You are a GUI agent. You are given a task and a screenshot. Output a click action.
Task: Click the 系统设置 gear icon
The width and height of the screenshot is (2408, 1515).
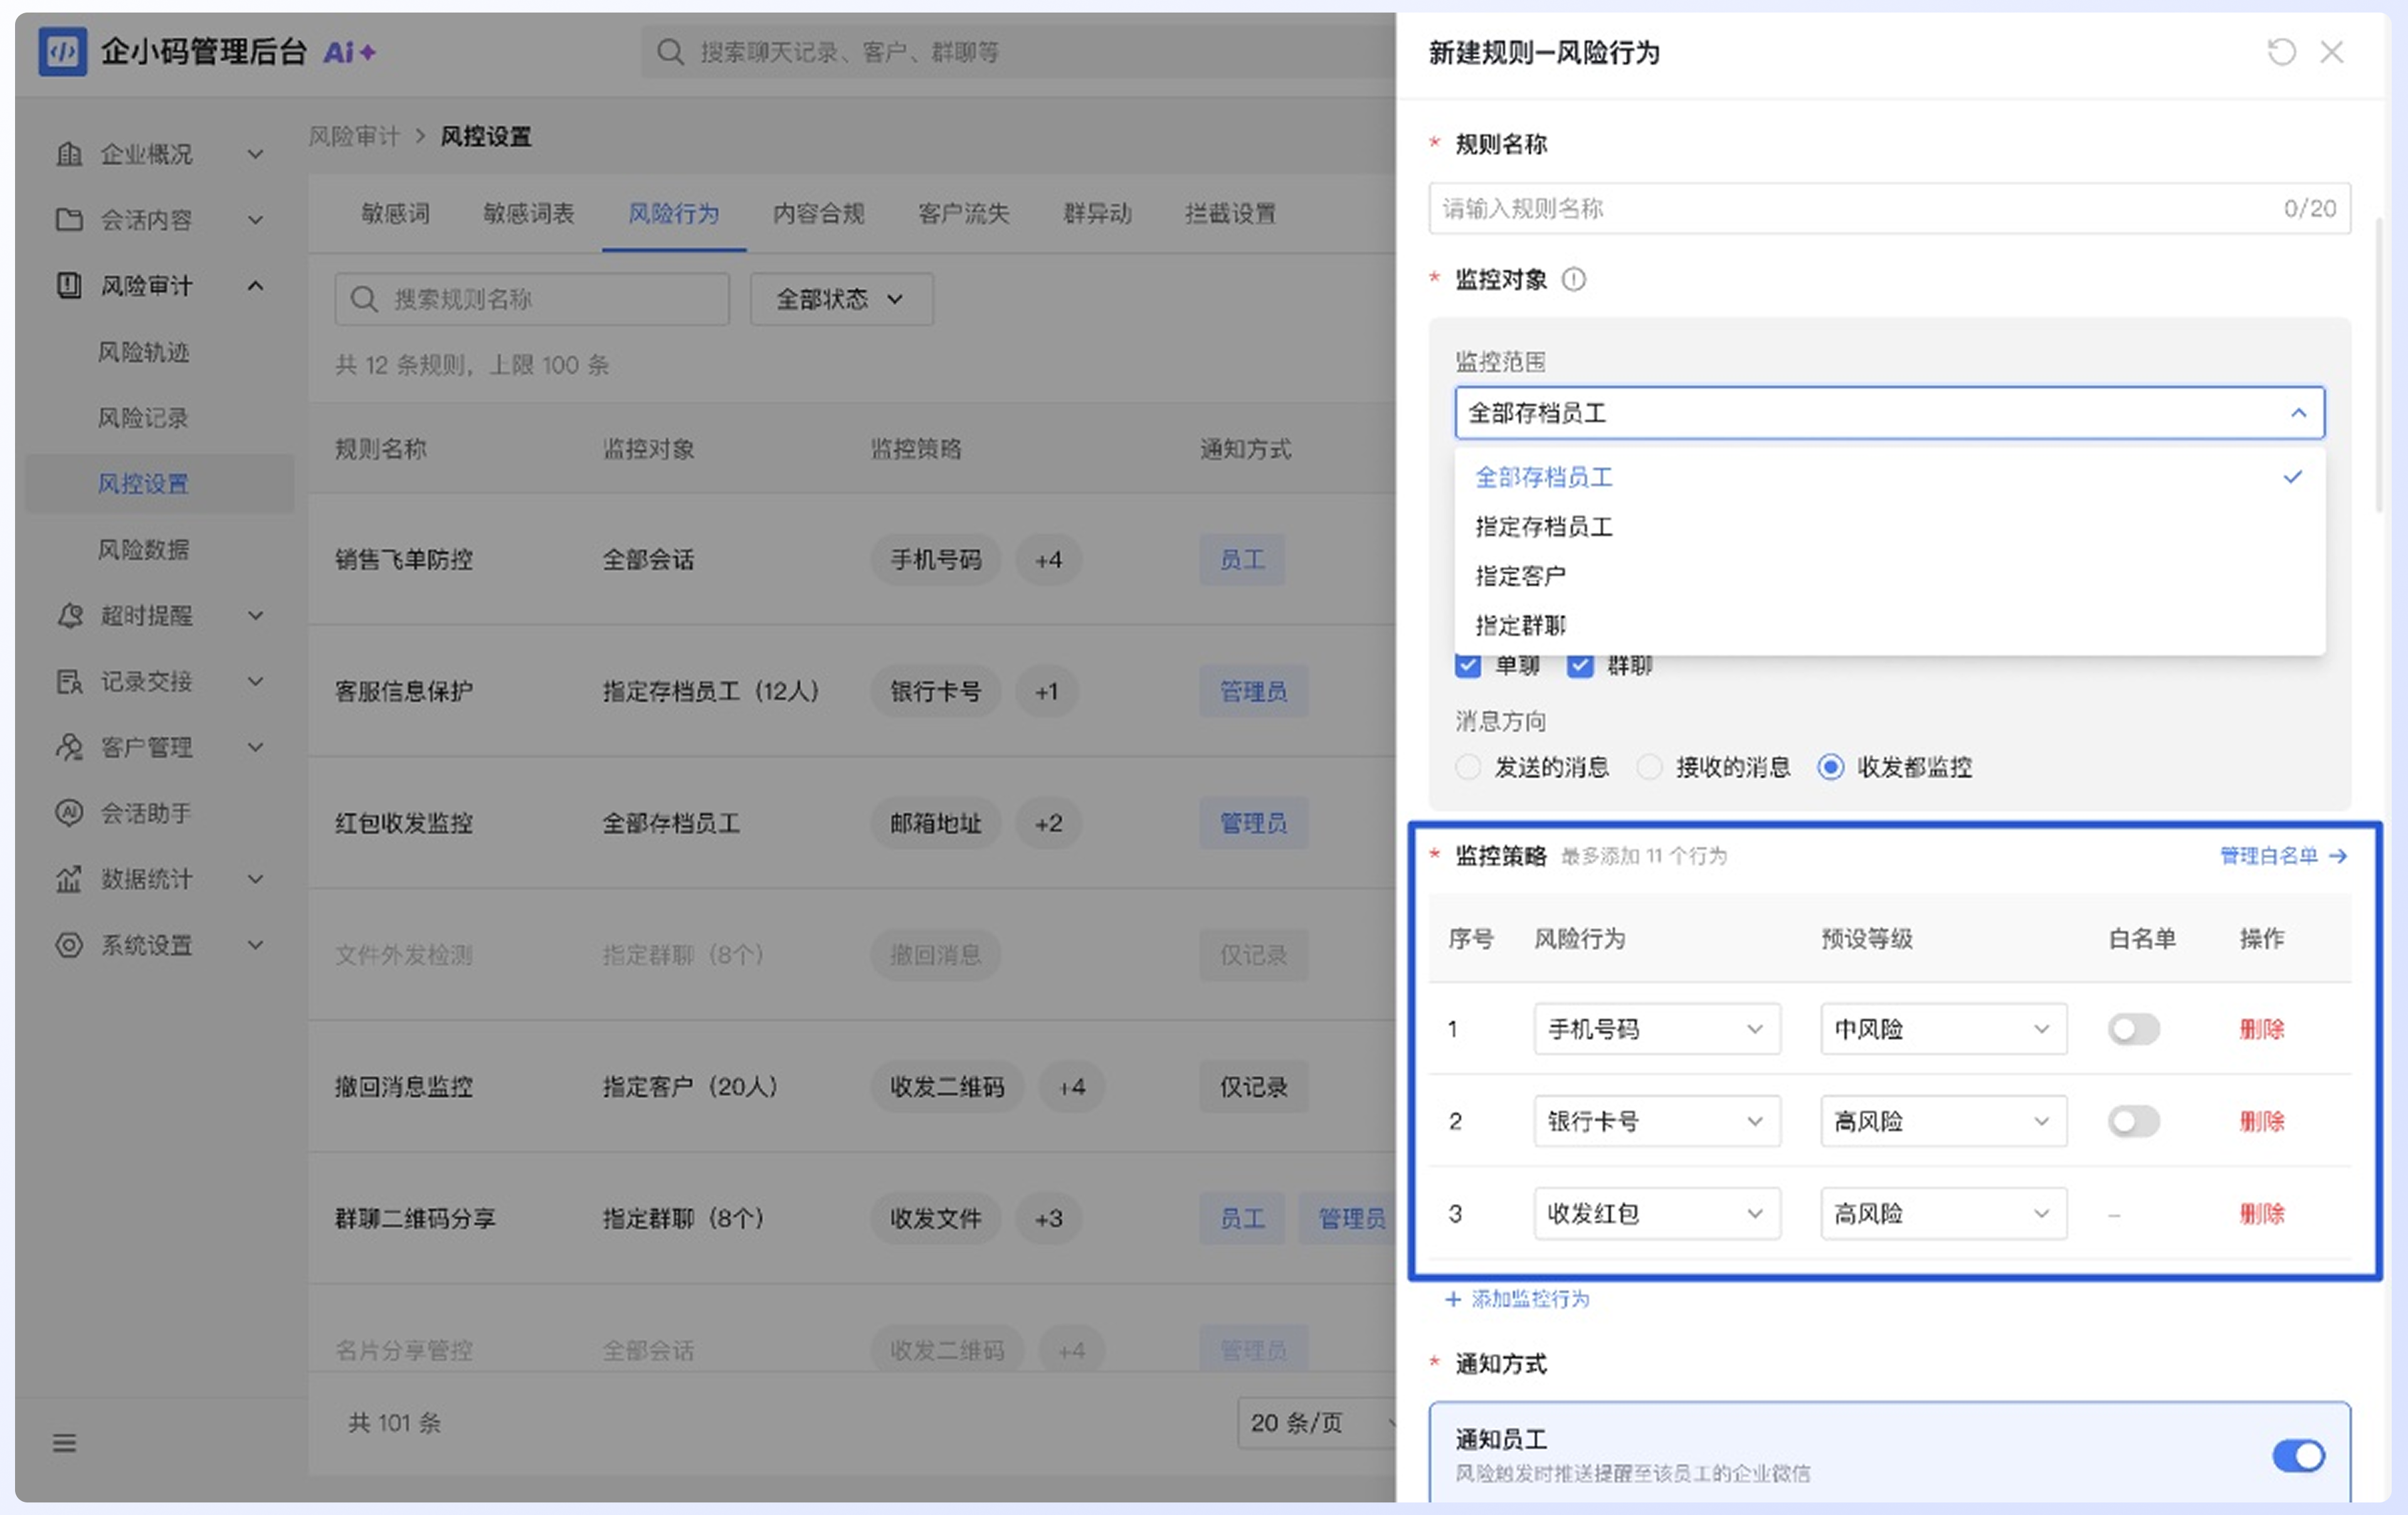(69, 945)
